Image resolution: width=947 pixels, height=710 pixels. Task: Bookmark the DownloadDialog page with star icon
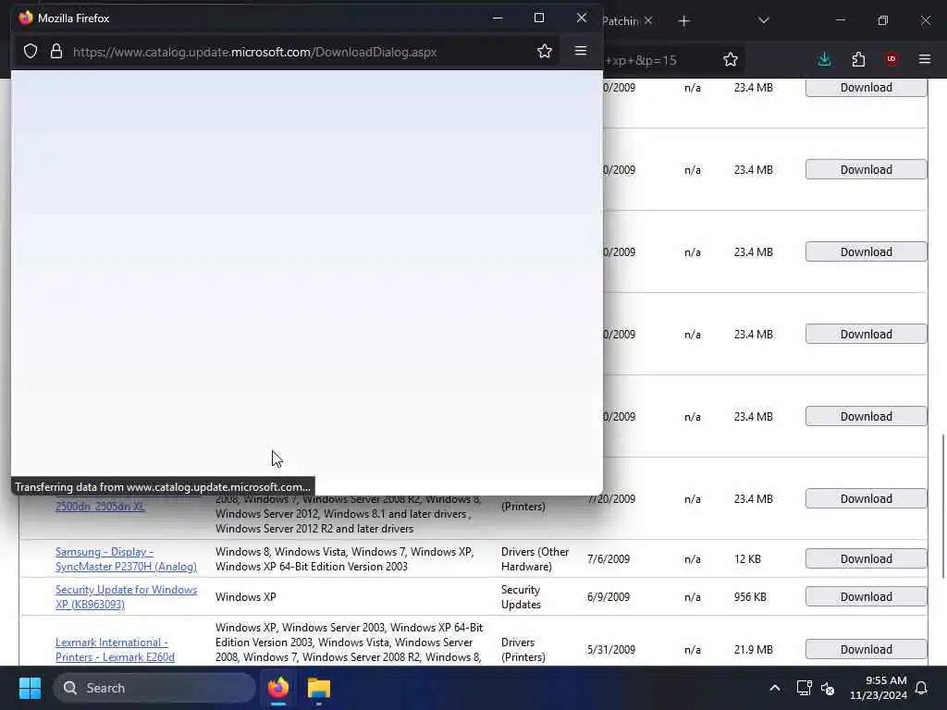(x=544, y=52)
